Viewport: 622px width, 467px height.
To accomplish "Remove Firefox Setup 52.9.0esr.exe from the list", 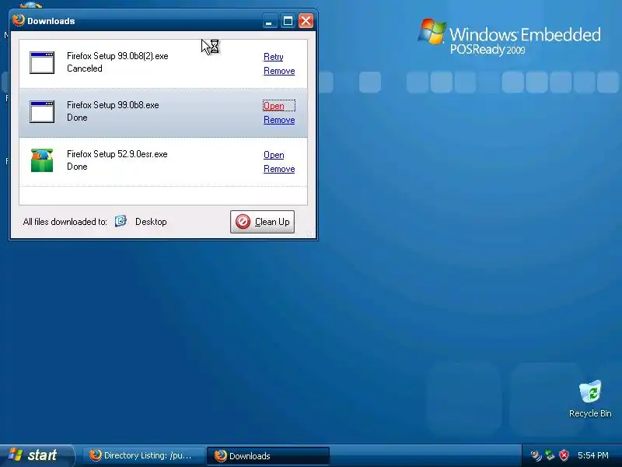I will tap(279, 169).
